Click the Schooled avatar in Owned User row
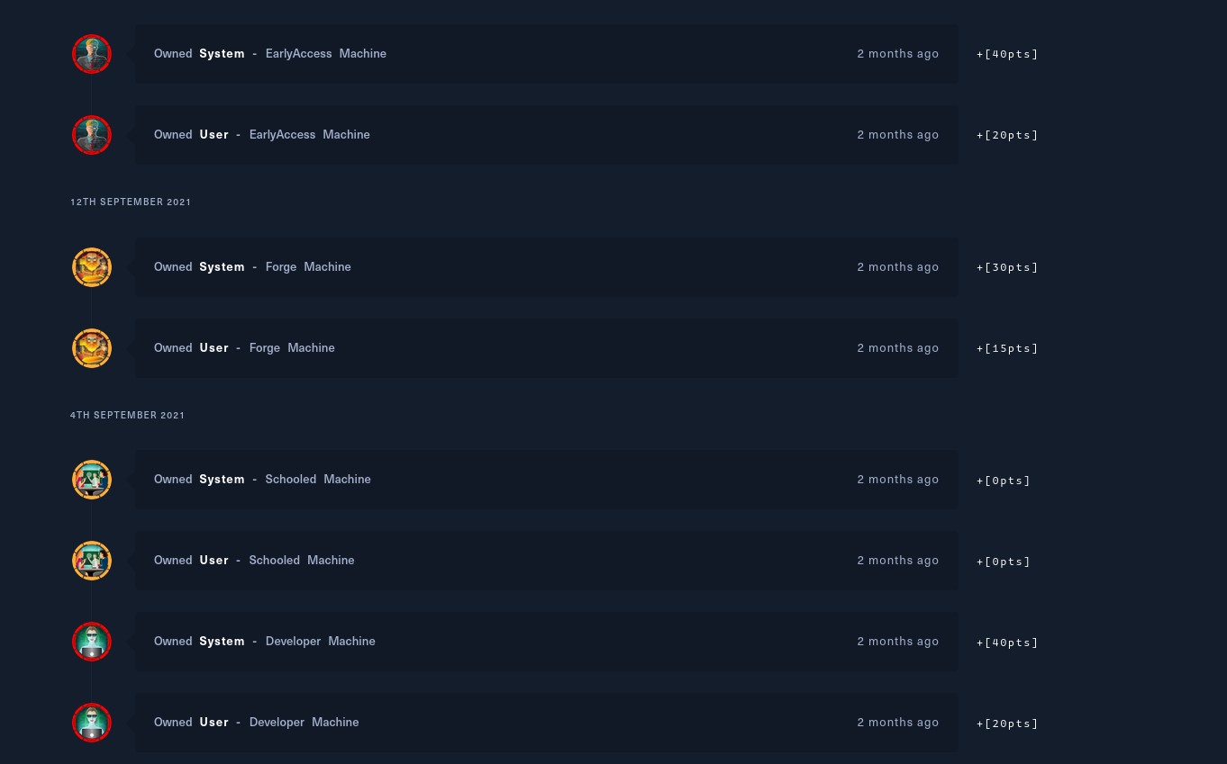Viewport: 1227px width, 764px height. (92, 561)
